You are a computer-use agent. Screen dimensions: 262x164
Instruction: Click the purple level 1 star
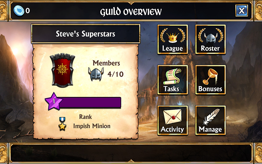54,101
